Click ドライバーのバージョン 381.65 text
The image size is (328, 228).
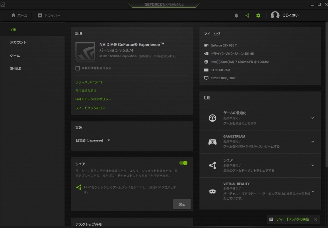click(232, 54)
